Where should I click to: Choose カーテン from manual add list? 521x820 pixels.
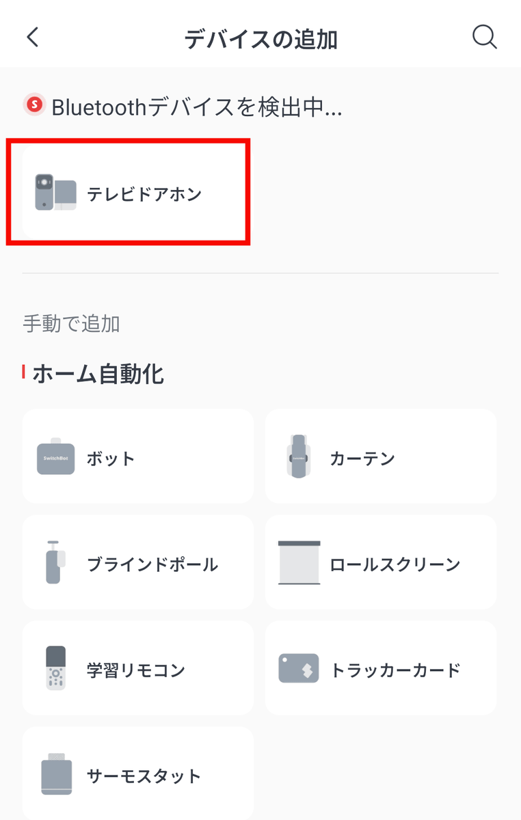[x=362, y=458]
